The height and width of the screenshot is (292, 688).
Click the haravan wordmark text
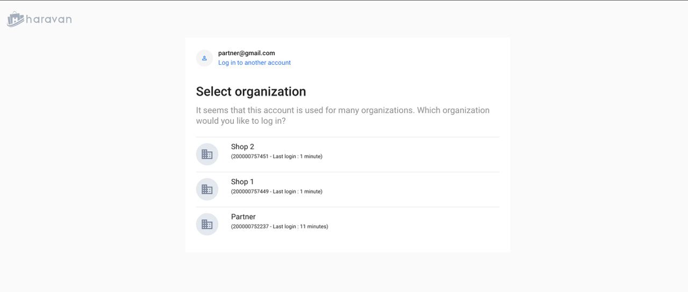click(49, 20)
